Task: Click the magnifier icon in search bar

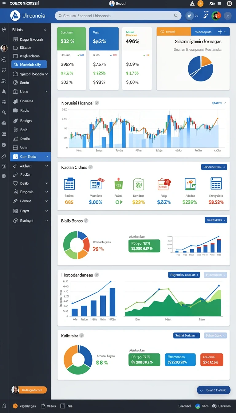Action: (176, 16)
